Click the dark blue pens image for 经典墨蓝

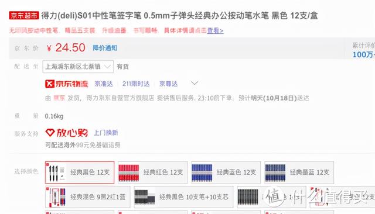[x=275, y=172]
